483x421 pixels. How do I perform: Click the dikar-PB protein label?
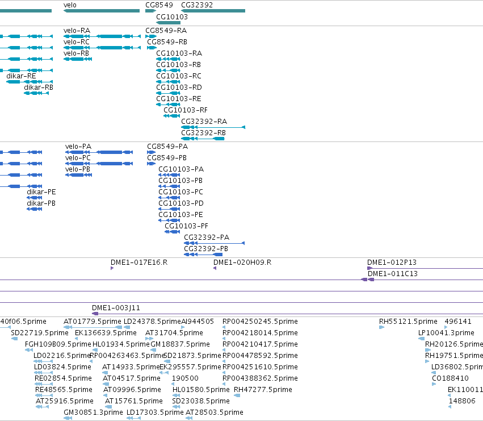41,203
